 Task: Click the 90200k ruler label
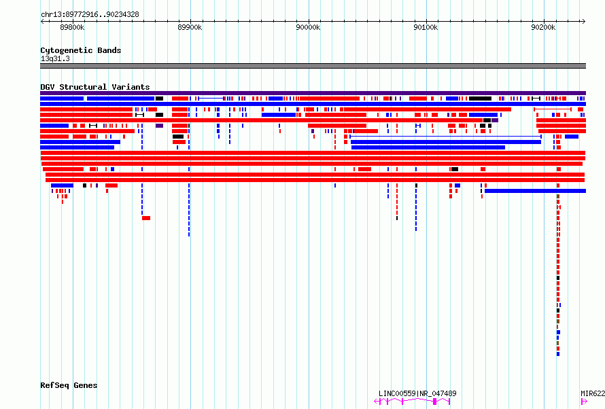[543, 27]
